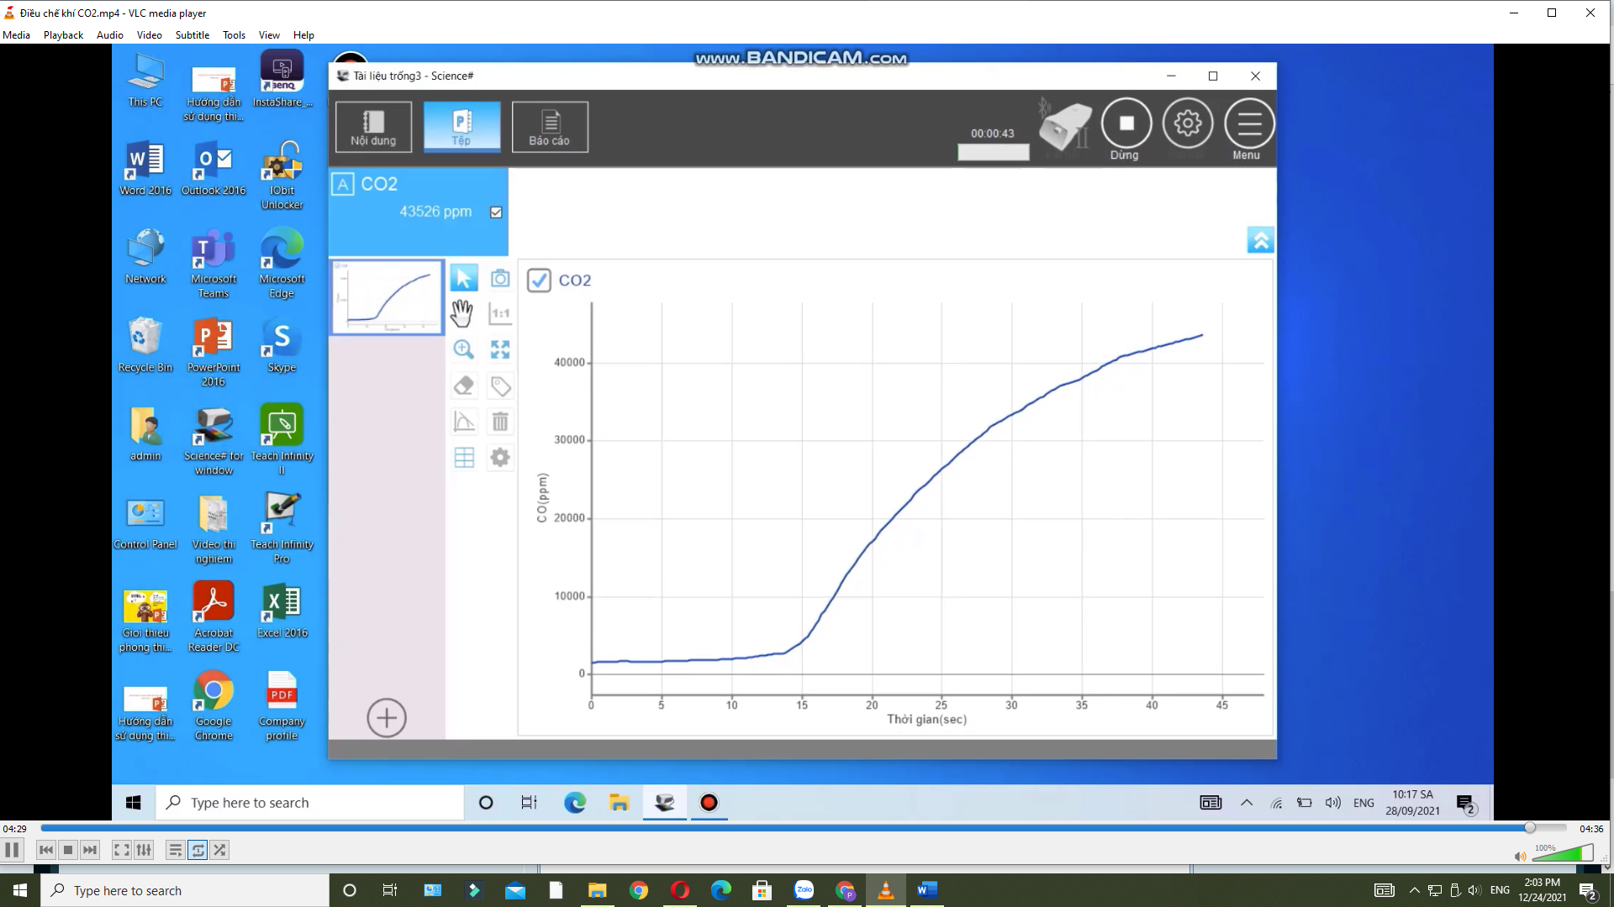Toggle the CO2 graph series checkbox
The image size is (1614, 907).
click(539, 280)
